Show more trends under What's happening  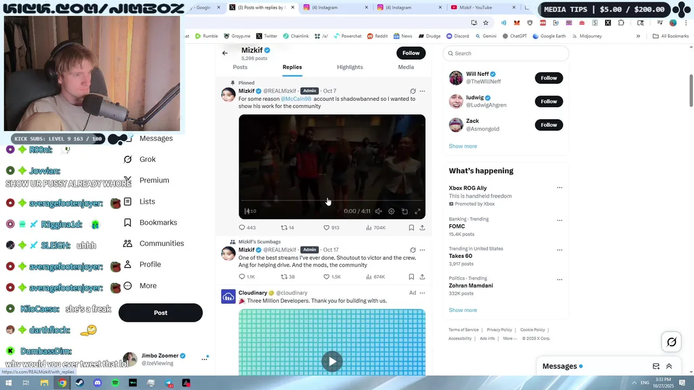462,310
